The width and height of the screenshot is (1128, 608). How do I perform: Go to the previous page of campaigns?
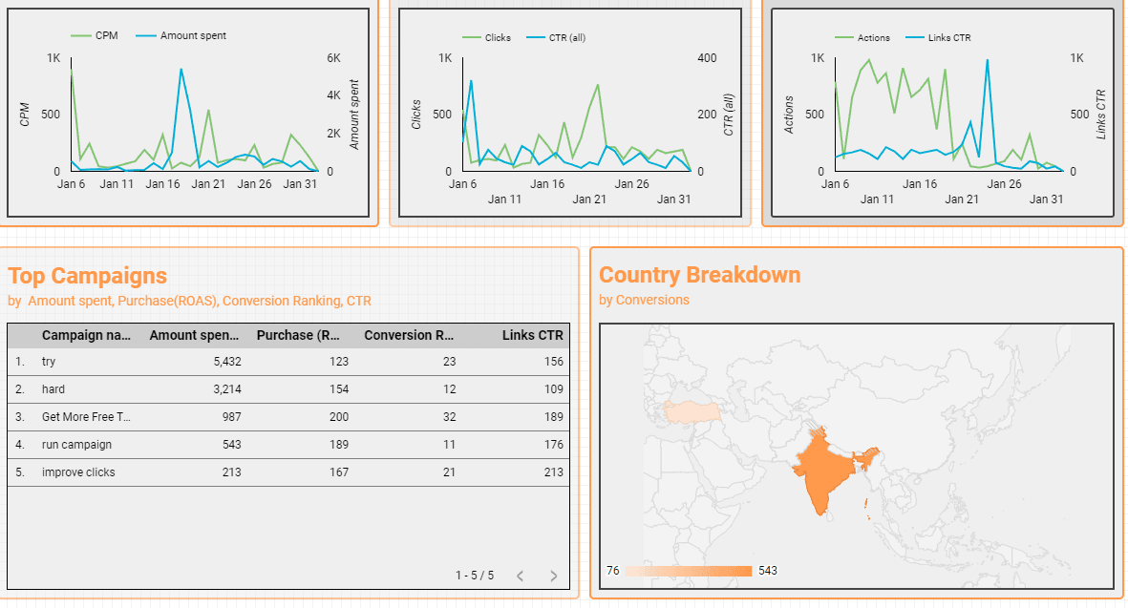521,576
